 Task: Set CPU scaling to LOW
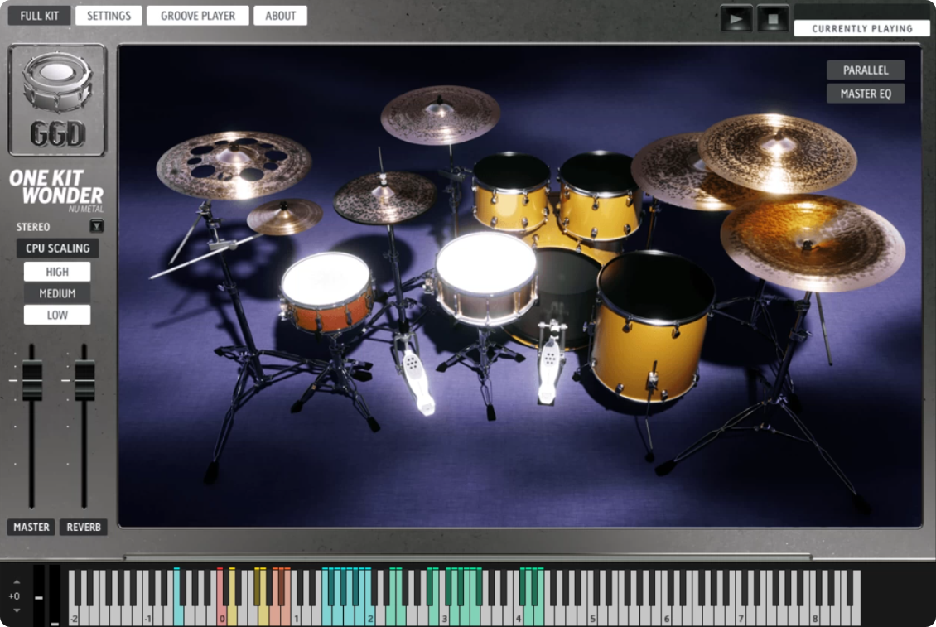tap(57, 315)
